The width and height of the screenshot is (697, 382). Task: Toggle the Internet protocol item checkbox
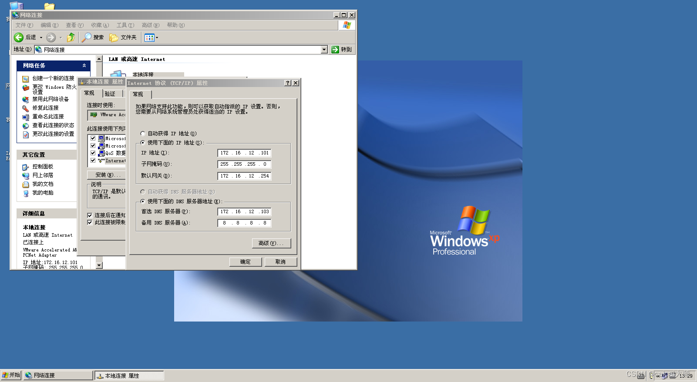93,161
